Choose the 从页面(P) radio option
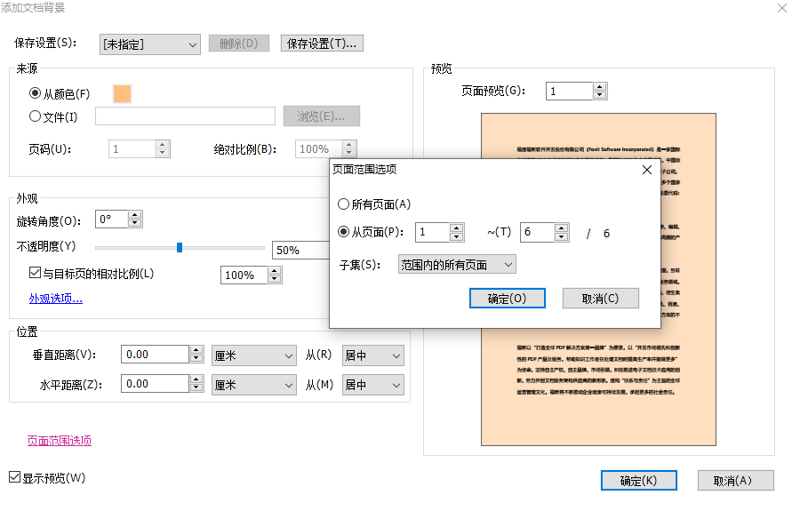The width and height of the screenshot is (792, 511). pos(343,232)
